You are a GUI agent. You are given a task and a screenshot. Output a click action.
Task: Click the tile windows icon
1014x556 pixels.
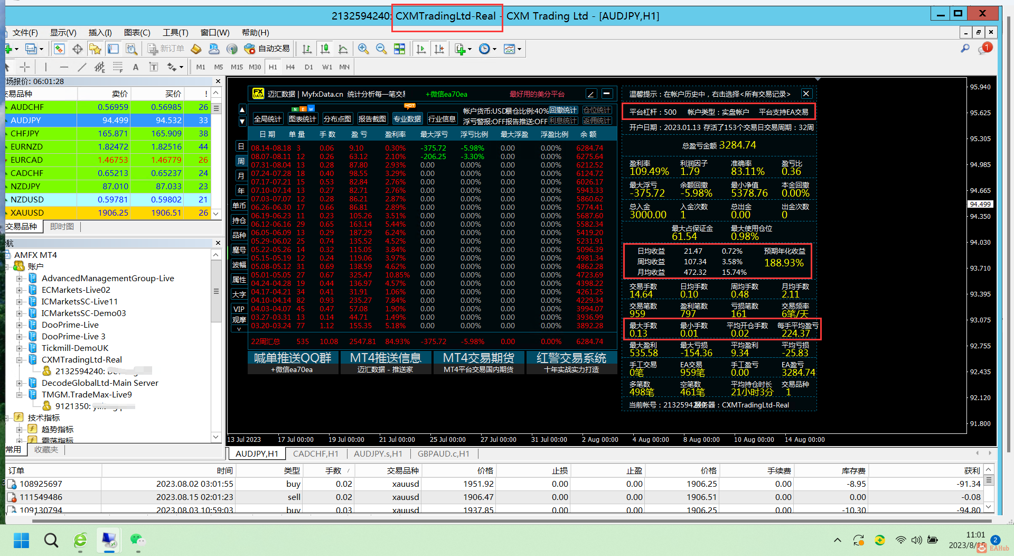[x=399, y=49]
